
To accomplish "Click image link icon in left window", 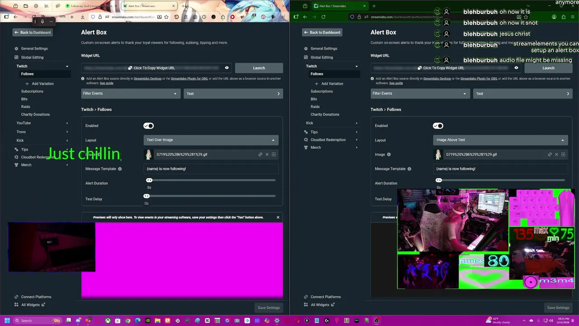I will [x=260, y=154].
